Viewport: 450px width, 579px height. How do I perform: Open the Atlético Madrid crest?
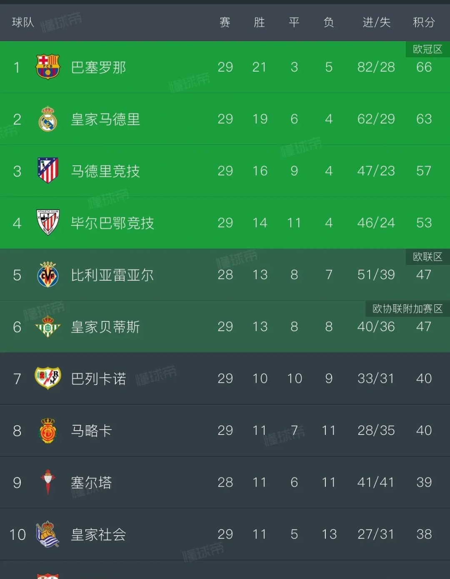(x=48, y=171)
